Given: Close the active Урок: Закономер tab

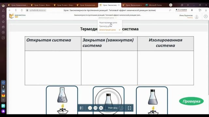Looking at the screenshot, I should pyautogui.click(x=119, y=5).
